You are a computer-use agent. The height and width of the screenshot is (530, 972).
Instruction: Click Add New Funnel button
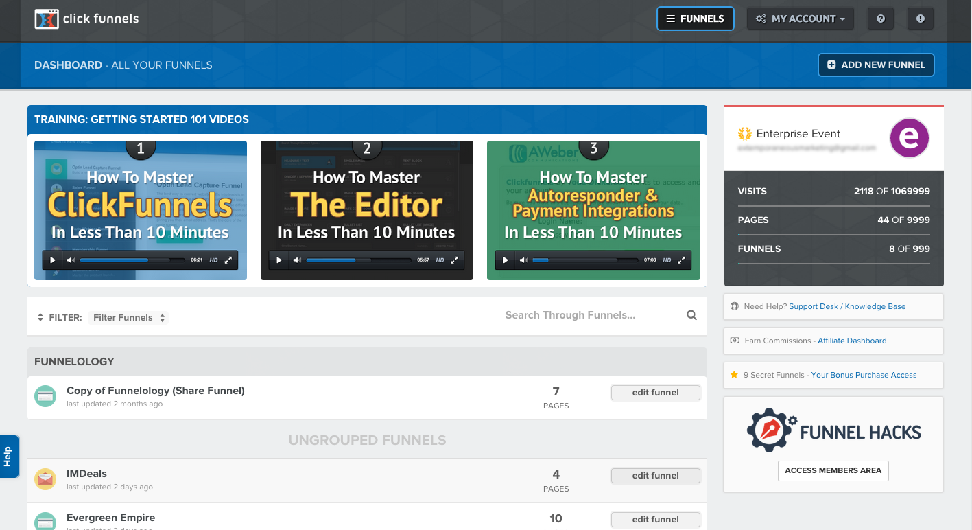click(x=876, y=65)
